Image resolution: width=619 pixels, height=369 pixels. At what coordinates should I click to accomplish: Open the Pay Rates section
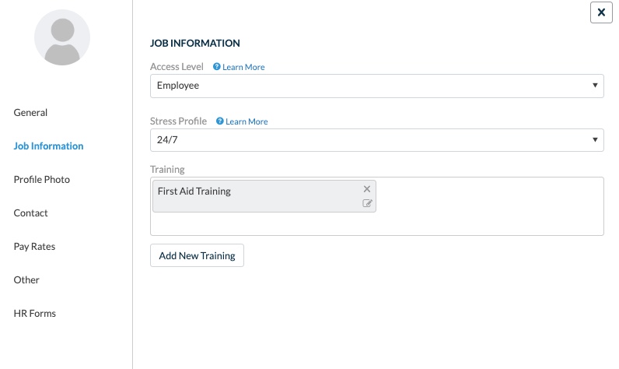[x=34, y=247]
